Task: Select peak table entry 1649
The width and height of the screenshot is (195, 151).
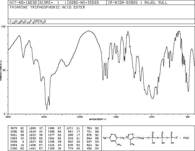Action: (x=32, y=132)
